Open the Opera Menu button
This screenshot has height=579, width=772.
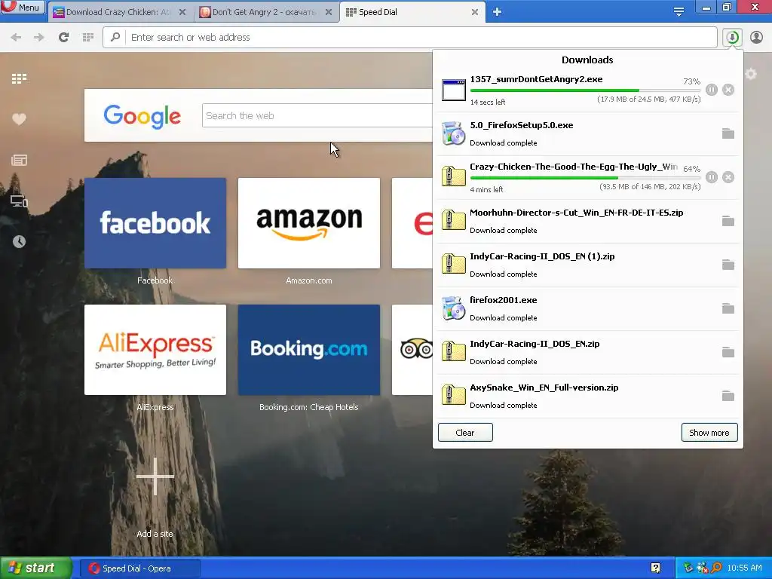click(22, 7)
